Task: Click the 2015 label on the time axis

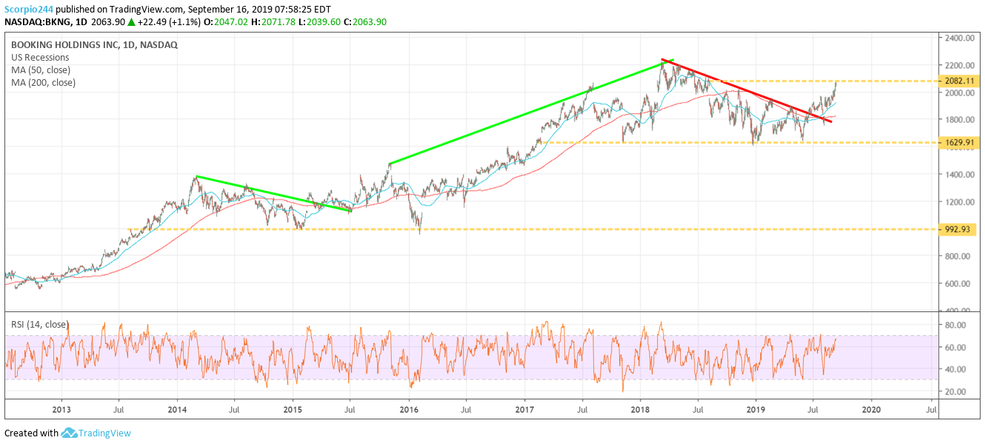Action: [x=293, y=408]
